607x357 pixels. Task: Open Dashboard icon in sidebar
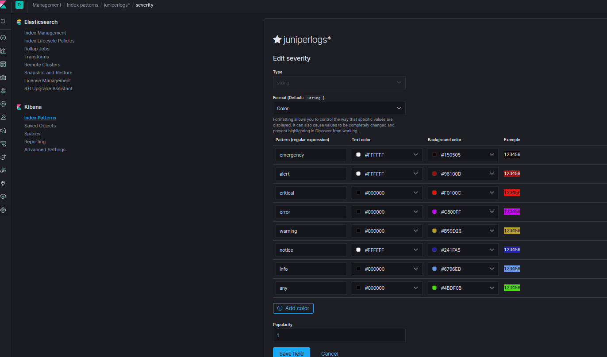[3, 64]
